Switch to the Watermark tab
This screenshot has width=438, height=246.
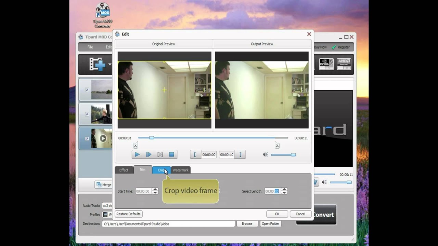(x=180, y=170)
